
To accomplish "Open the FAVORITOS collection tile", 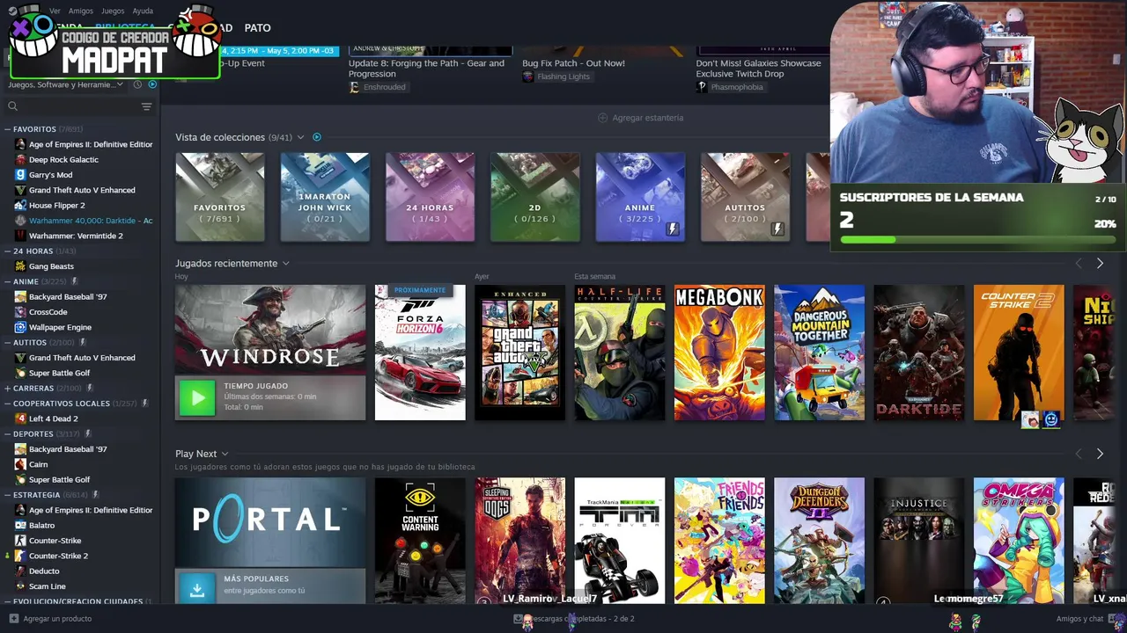I will point(219,197).
